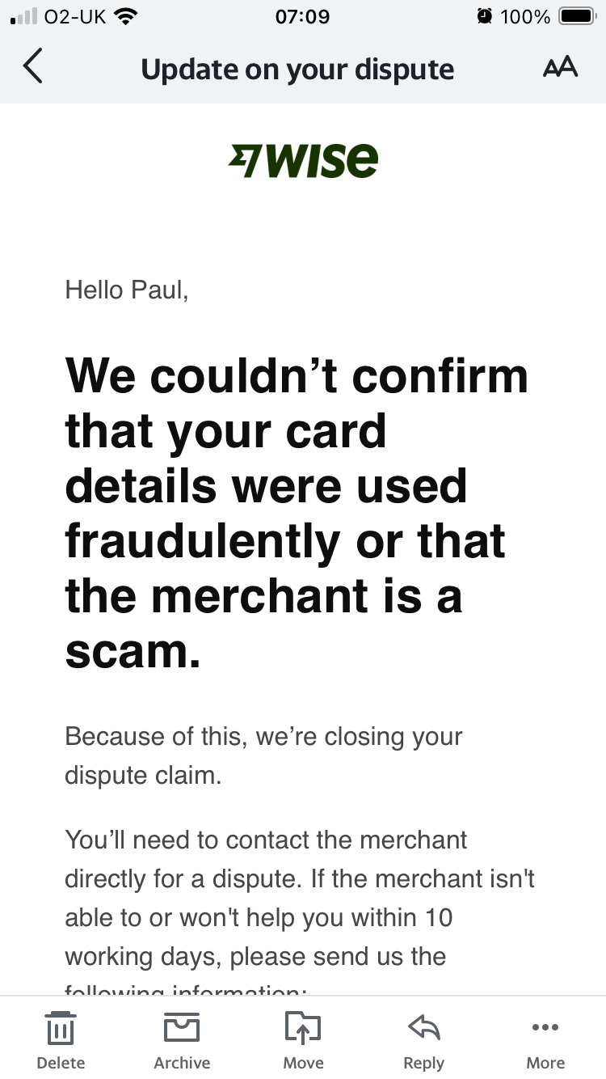Open the AA text size options
Screen dimensions: 606x1079
pos(560,67)
